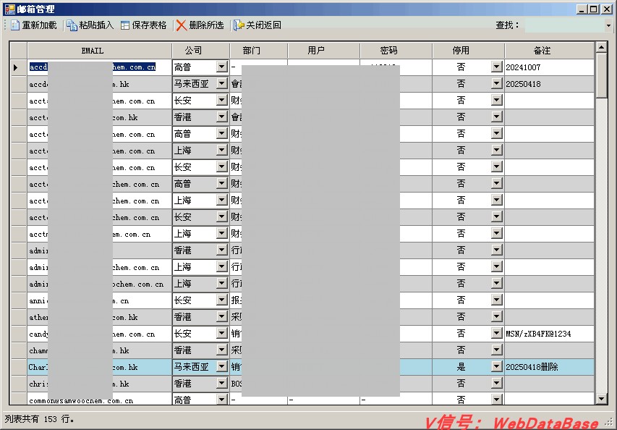Open 高普 dropdown in the common@samwoochem row
Viewport: 617px width, 430px height.
[x=221, y=400]
